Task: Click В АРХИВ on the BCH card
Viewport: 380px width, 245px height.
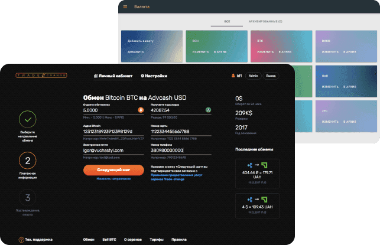Action: point(220,52)
